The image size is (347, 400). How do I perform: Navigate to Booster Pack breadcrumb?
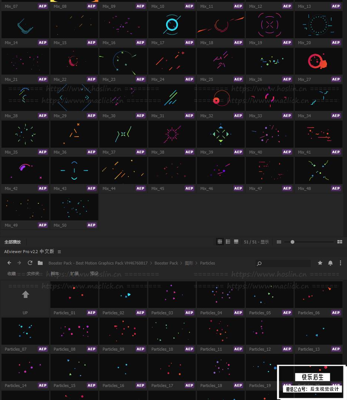(x=166, y=263)
